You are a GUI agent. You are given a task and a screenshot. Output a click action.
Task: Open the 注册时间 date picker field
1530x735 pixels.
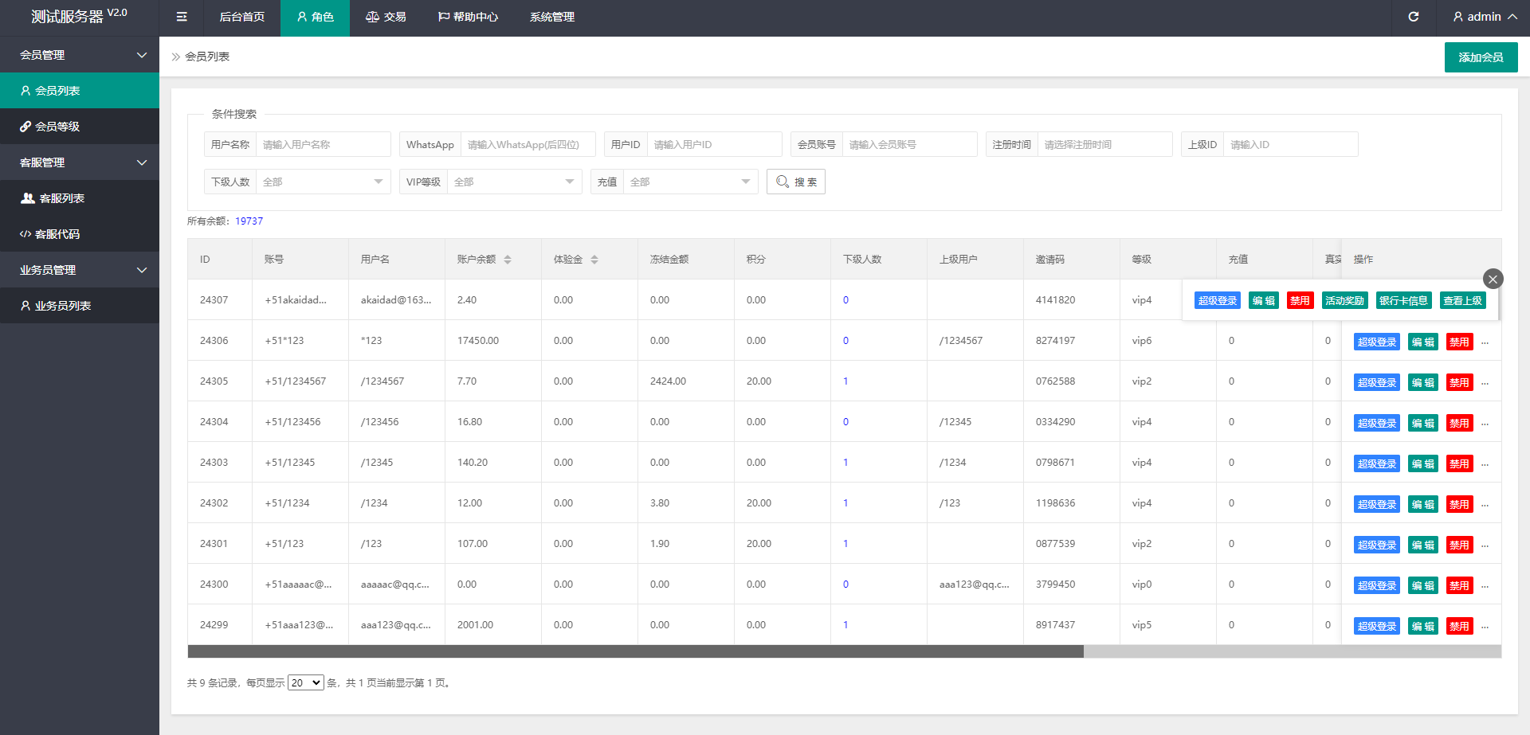pyautogui.click(x=1104, y=144)
